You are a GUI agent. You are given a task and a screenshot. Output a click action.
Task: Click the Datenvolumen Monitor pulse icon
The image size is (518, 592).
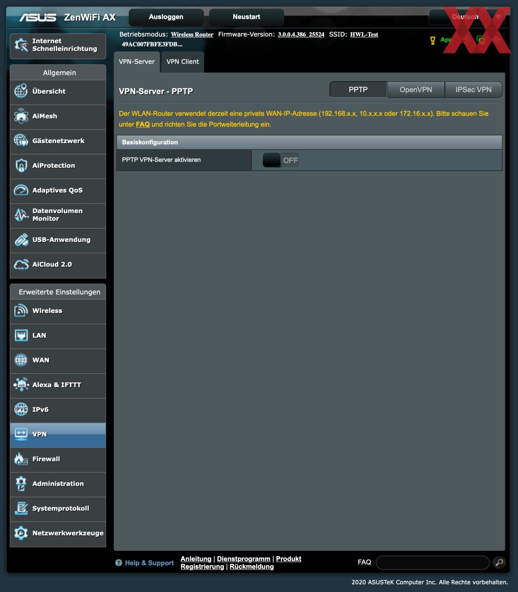(x=21, y=215)
